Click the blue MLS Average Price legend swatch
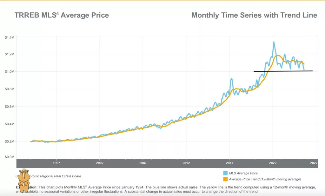Image resolution: width=325 pixels, height=196 pixels. click(225, 173)
